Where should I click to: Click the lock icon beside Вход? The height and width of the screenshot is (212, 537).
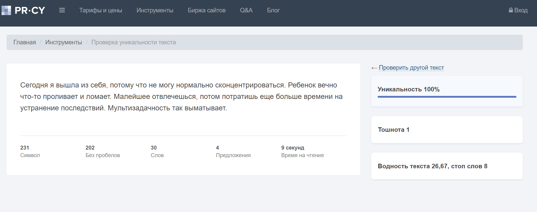click(511, 10)
